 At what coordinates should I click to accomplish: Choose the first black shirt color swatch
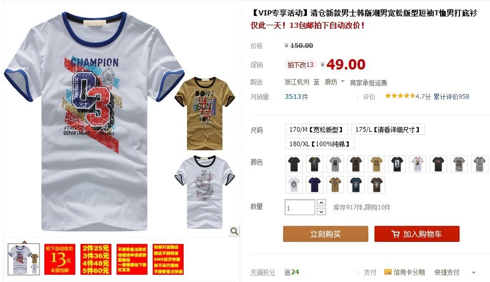[x=294, y=164]
